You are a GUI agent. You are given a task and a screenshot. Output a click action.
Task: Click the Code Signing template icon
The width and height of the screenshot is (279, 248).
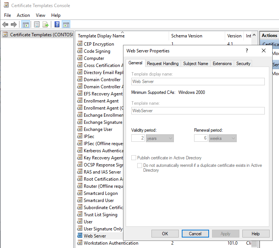tap(80, 51)
